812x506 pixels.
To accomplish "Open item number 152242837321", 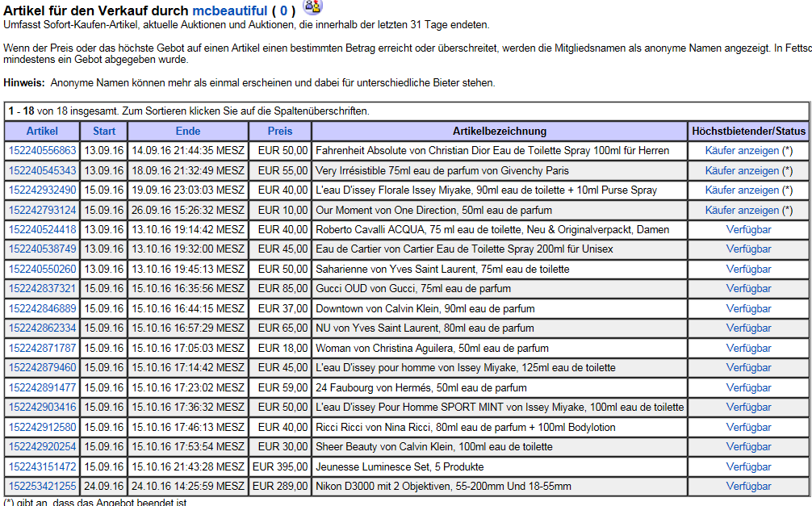I will (43, 288).
